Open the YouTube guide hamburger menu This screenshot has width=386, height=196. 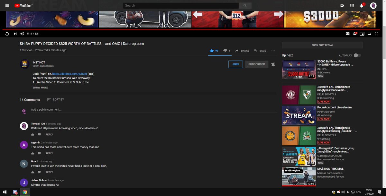[x=7, y=5]
